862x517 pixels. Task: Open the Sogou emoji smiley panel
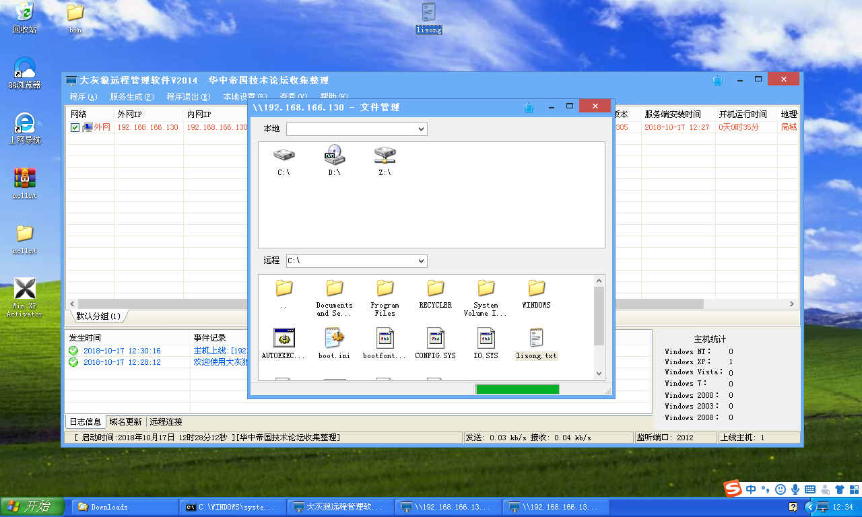(x=781, y=489)
